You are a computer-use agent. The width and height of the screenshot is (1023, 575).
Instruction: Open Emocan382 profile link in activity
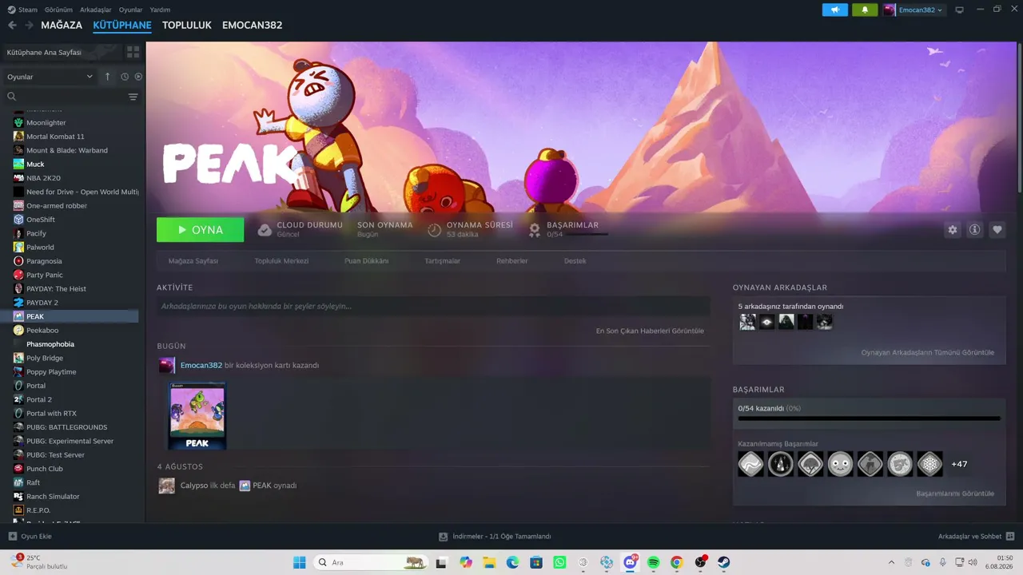[x=201, y=365]
